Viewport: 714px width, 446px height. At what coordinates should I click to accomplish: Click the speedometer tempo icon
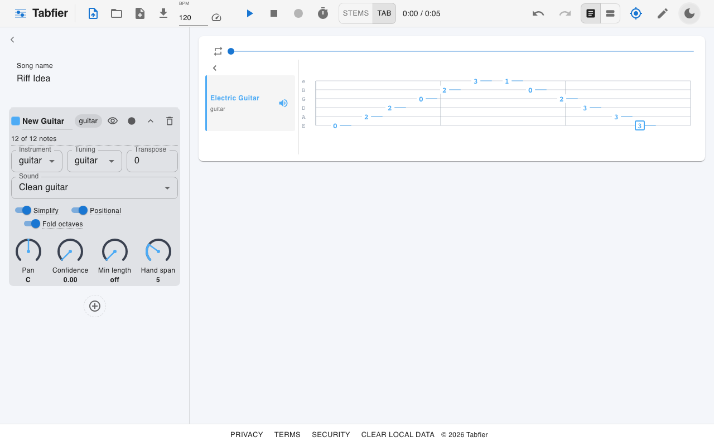point(217,18)
